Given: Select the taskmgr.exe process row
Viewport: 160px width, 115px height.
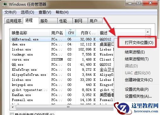Looking at the screenshot, I should coord(62,54).
